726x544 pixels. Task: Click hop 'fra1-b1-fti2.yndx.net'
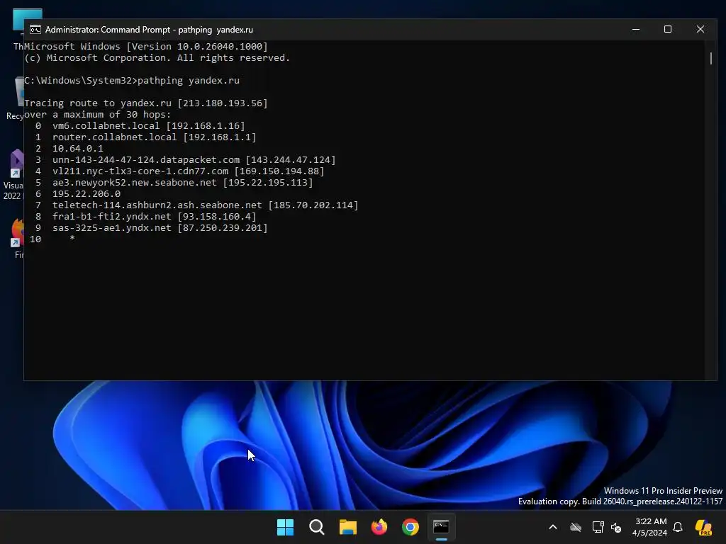point(112,217)
